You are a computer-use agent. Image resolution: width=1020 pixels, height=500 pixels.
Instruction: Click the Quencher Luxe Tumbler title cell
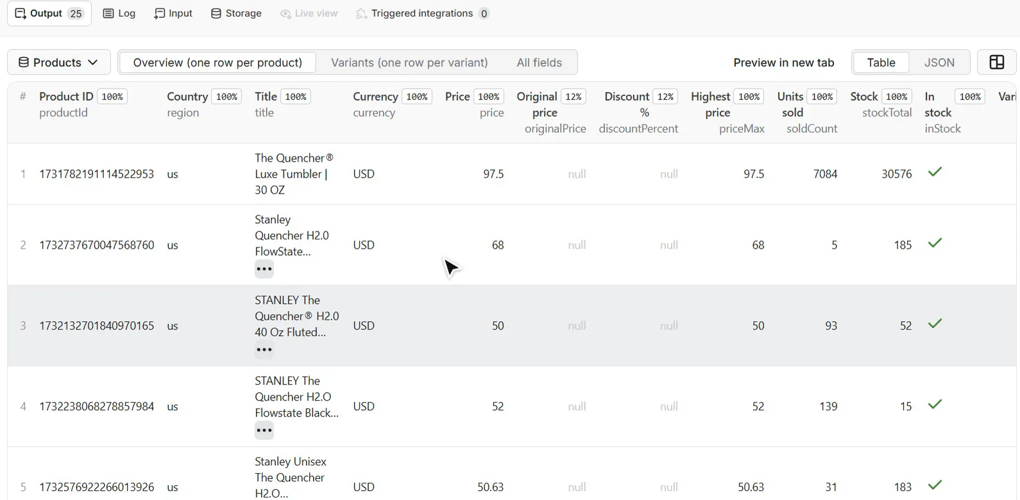pos(294,174)
